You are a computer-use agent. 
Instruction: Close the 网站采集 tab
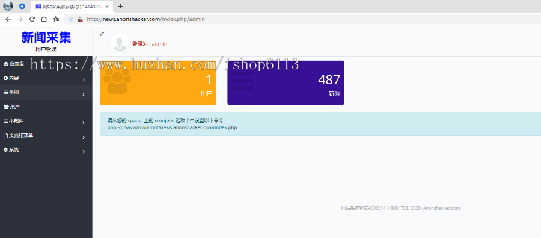point(108,6)
